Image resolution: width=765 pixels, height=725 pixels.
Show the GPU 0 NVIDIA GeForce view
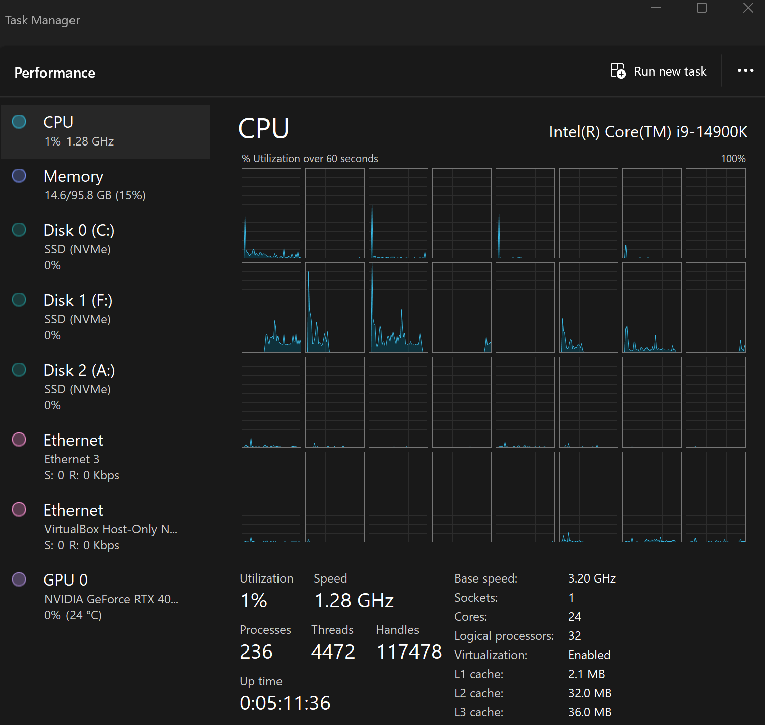[105, 597]
